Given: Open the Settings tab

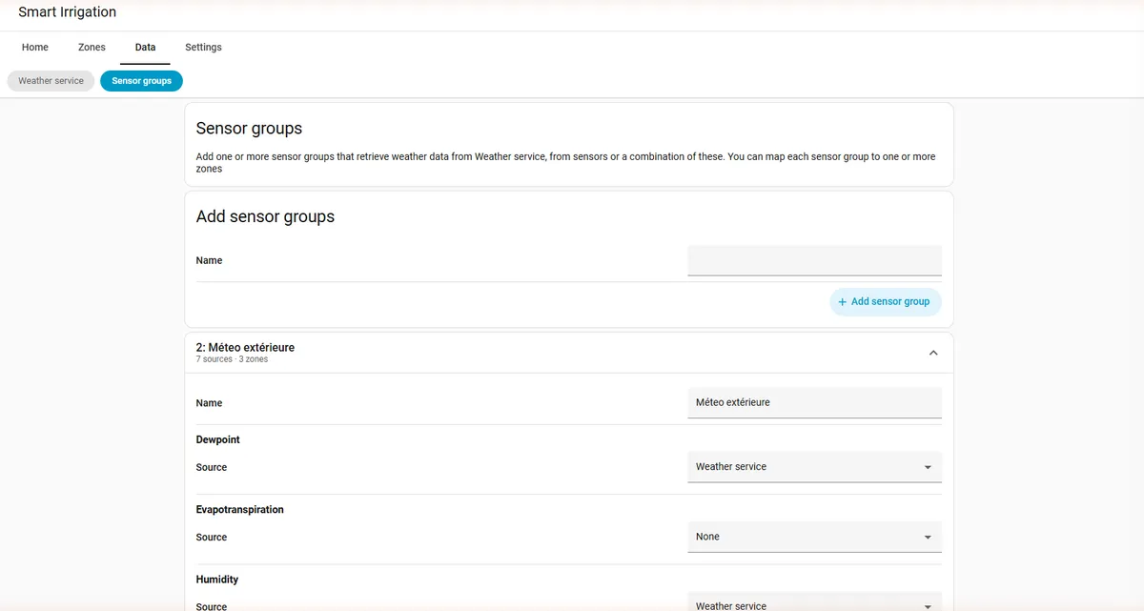Looking at the screenshot, I should (x=203, y=48).
